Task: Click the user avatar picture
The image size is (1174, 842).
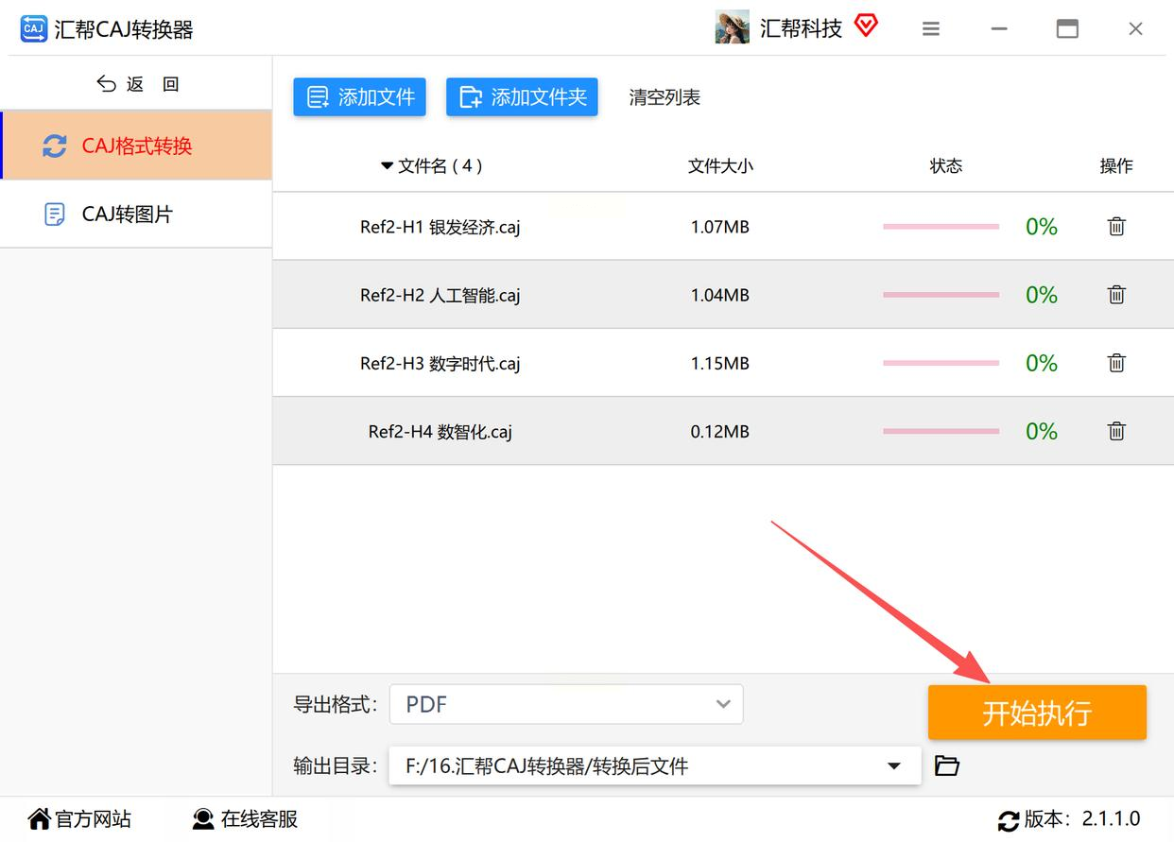Action: (x=733, y=28)
